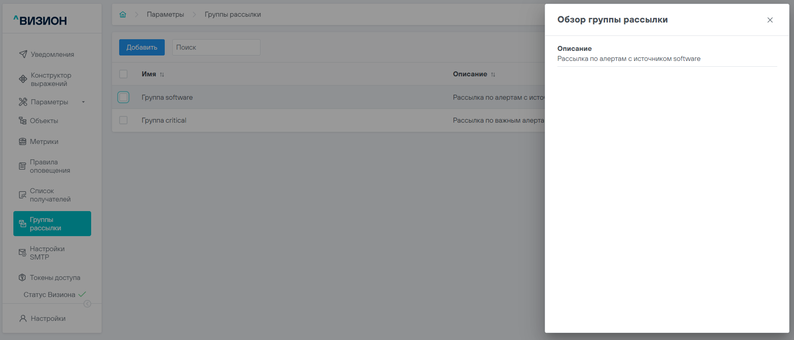Select the Группа software row name
This screenshot has height=340, width=794.
coord(167,97)
